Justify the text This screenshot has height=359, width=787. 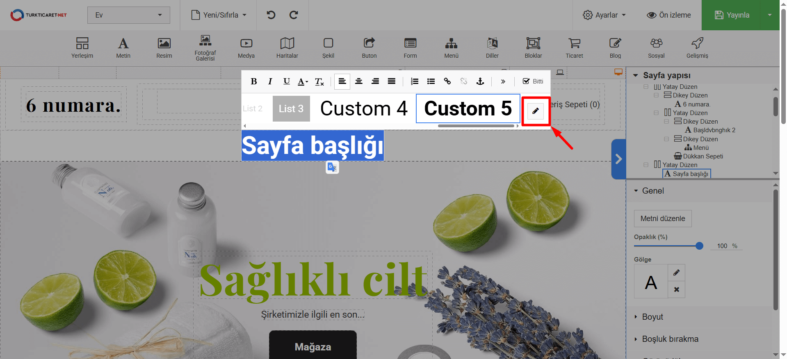click(392, 81)
